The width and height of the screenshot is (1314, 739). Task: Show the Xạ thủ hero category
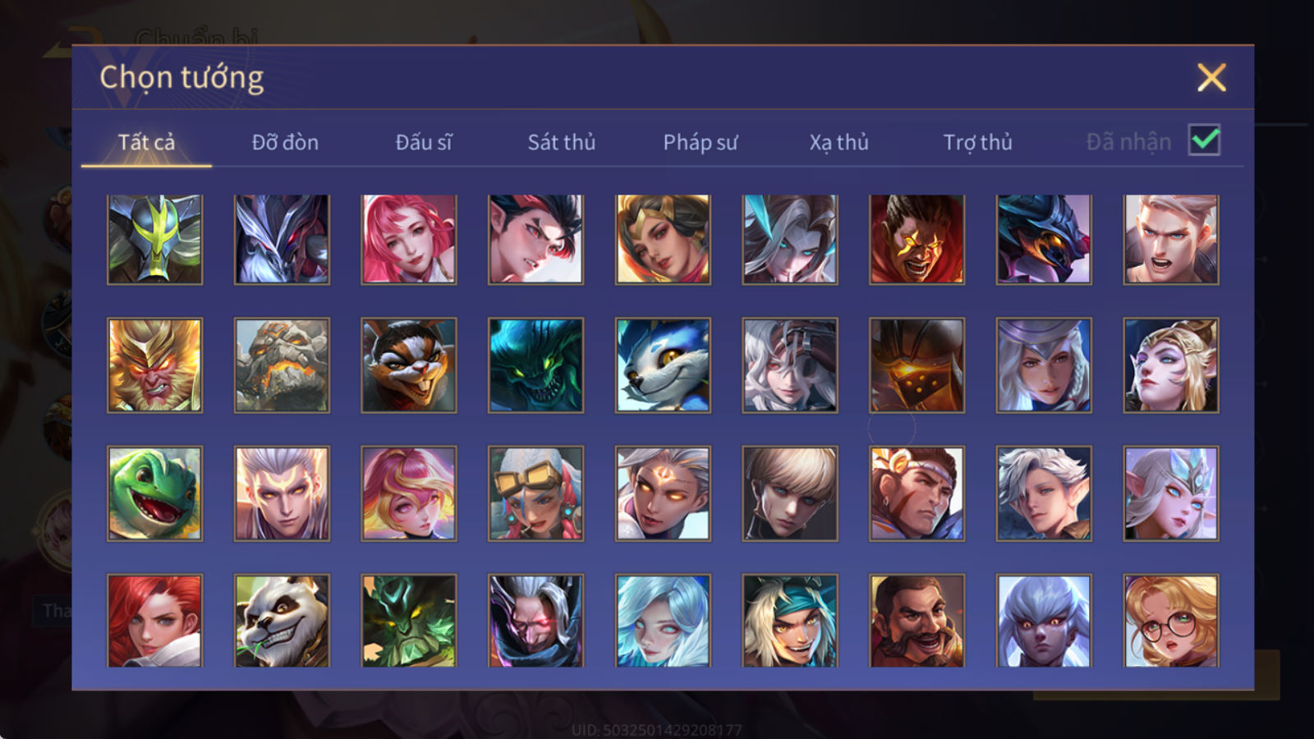click(838, 142)
